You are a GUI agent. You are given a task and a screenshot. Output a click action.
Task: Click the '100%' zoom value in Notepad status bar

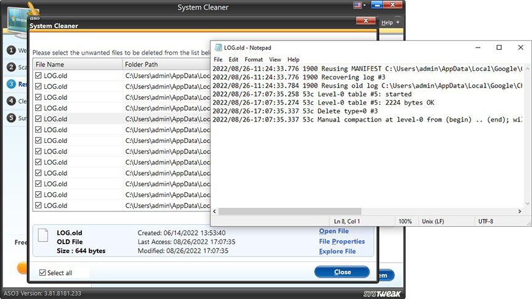[405, 221]
